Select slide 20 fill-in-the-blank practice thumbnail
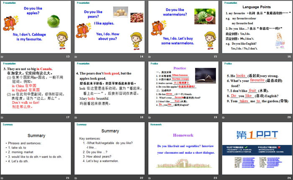Viewport: 293px width, 180px height. tap(257, 88)
